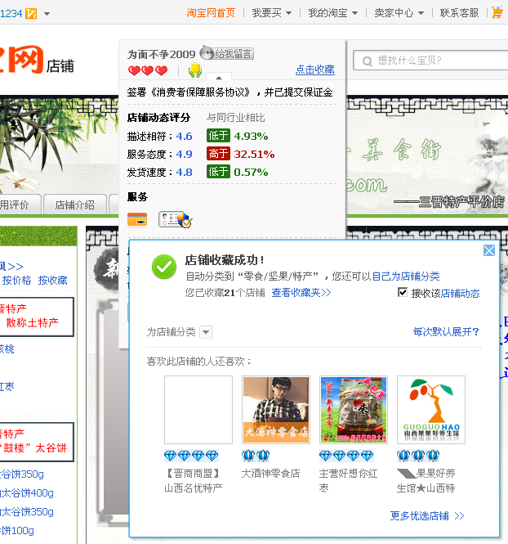Open 太谷饼400g sidebar item
The width and height of the screenshot is (508, 544).
pos(27,493)
